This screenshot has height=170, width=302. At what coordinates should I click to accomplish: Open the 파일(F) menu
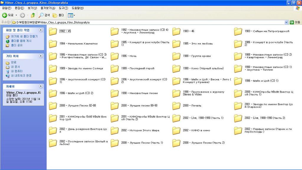coord(6,8)
